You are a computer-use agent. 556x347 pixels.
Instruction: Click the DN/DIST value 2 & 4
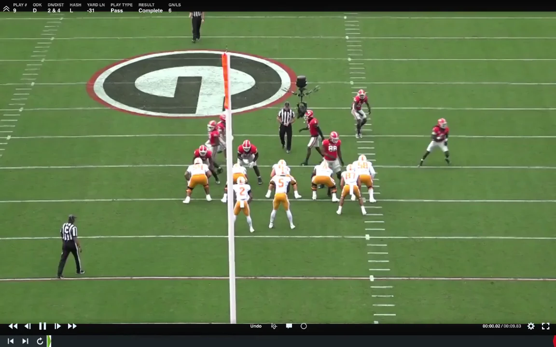tap(54, 11)
